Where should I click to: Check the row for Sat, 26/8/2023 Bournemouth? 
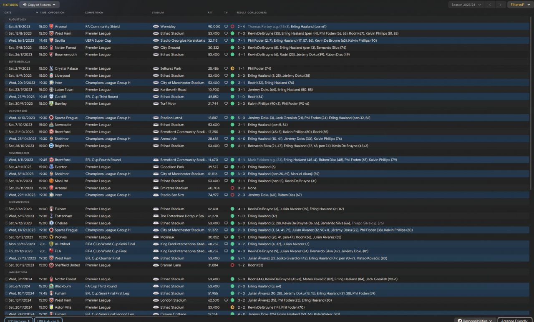[x=6, y=55]
